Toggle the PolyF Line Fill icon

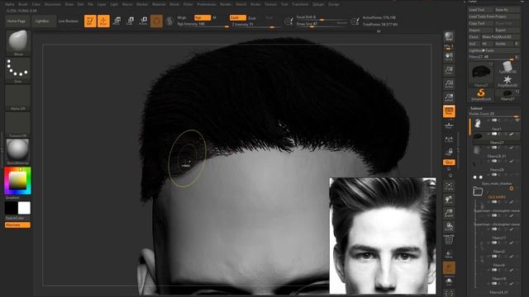(449, 239)
